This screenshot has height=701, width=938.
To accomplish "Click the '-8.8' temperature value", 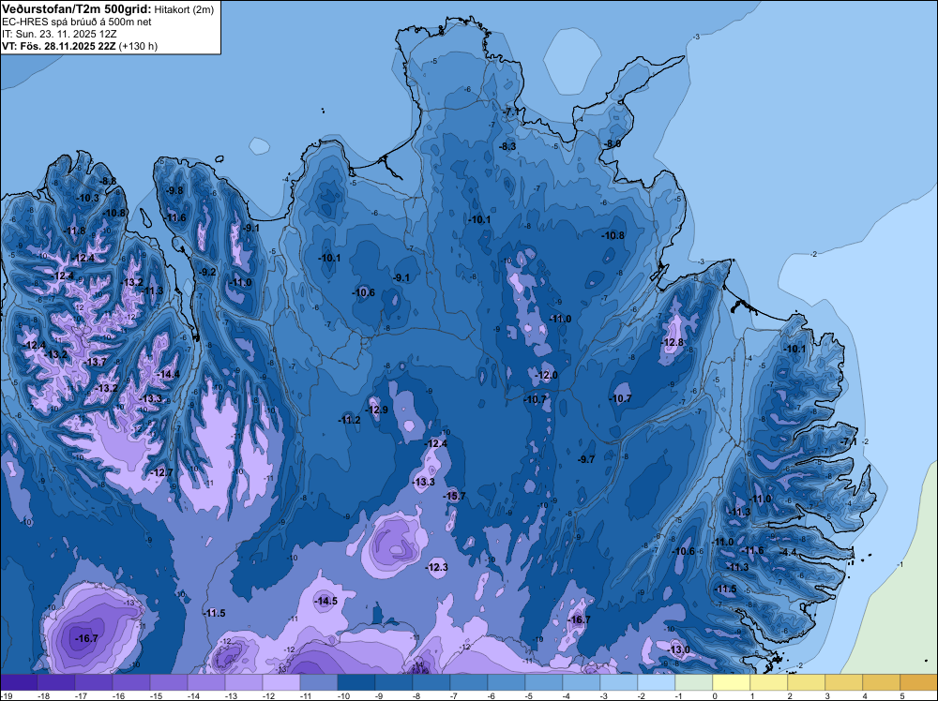I will click(x=108, y=181).
